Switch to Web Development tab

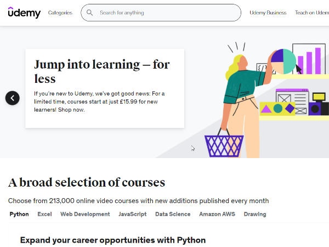point(85,214)
